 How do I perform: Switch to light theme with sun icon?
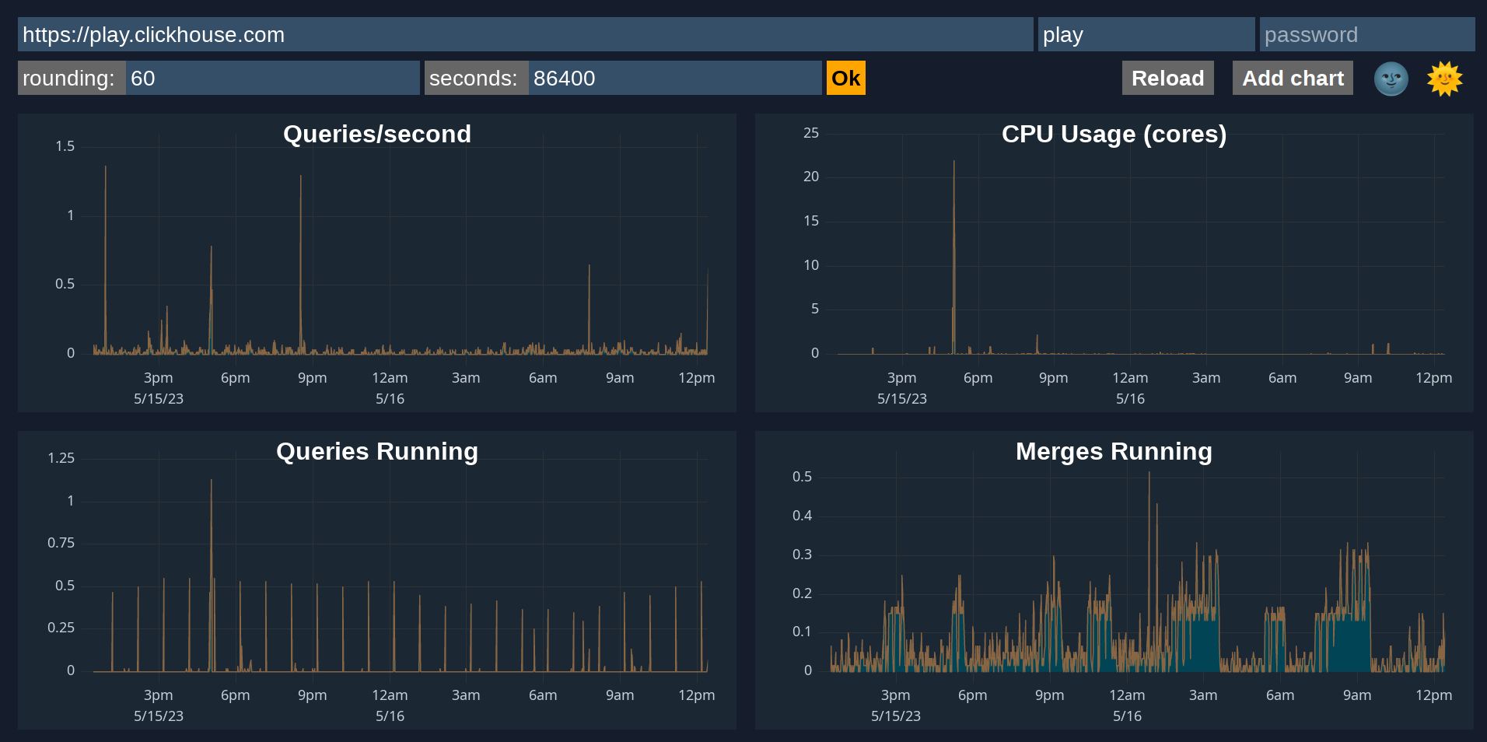1444,79
